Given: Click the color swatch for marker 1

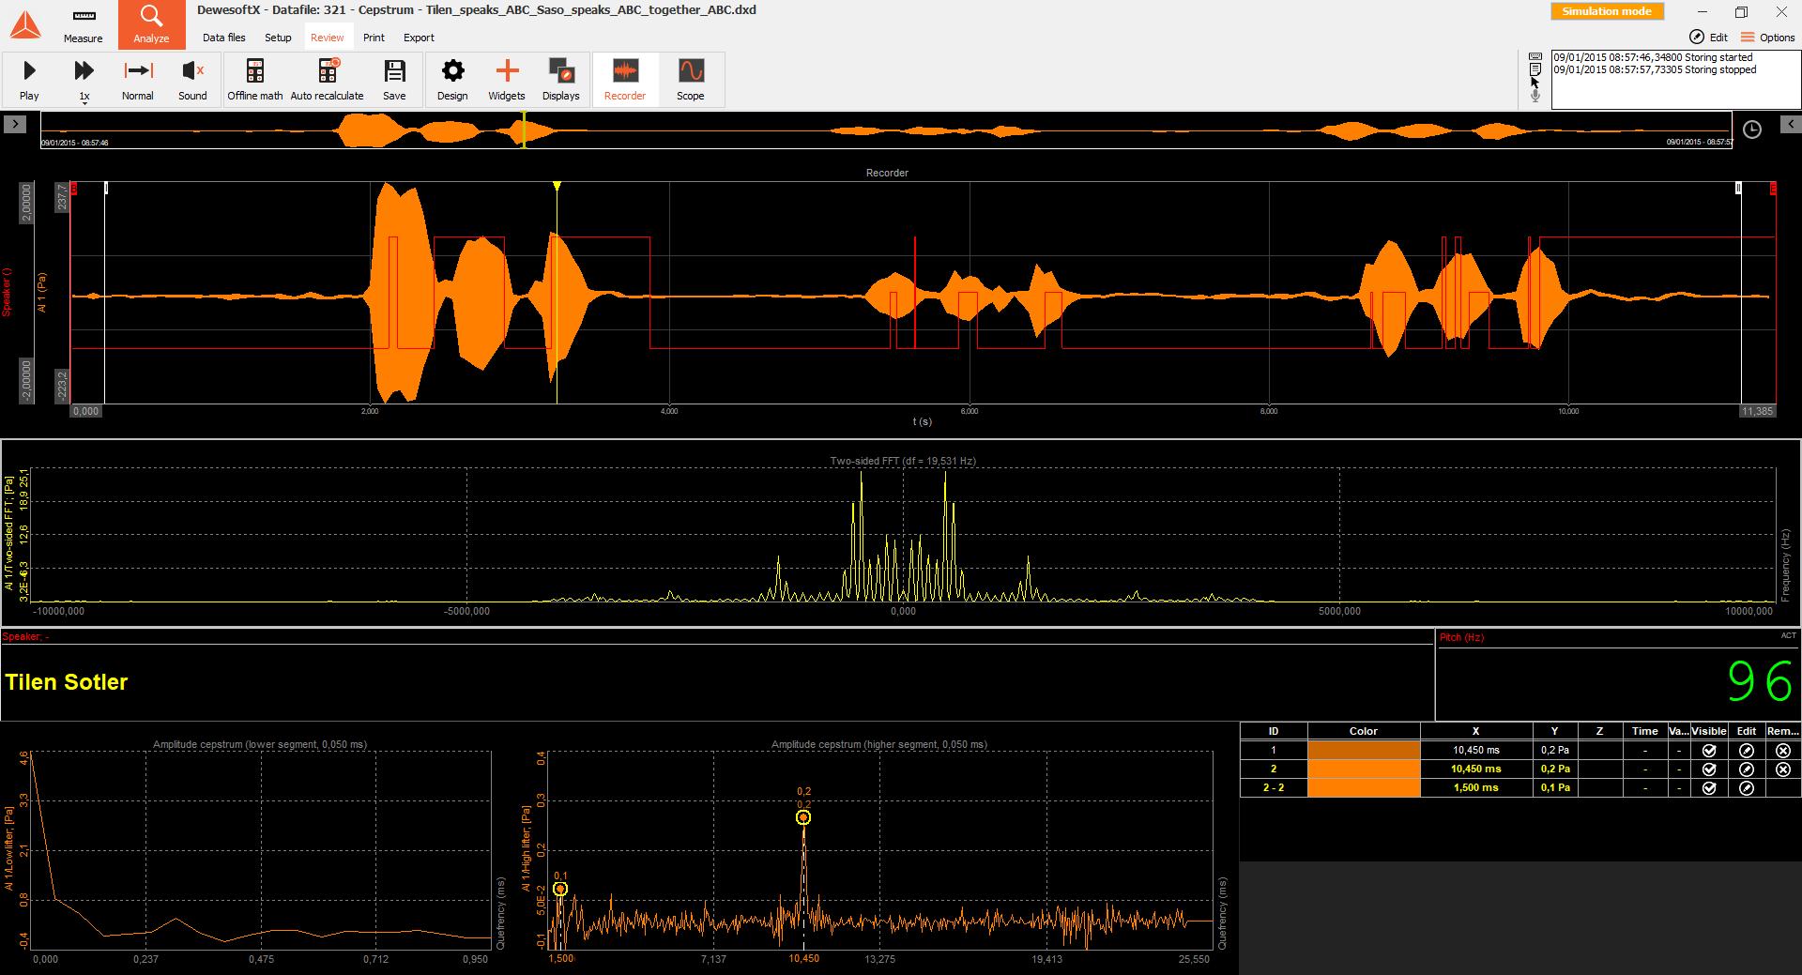Looking at the screenshot, I should 1363,751.
